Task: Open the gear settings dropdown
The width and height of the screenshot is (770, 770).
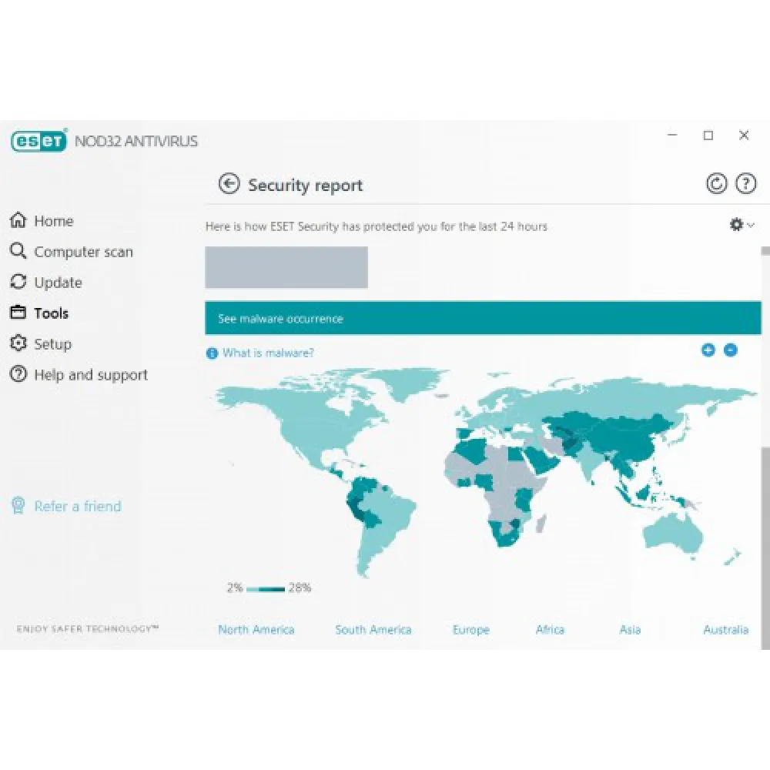Action: [x=742, y=225]
